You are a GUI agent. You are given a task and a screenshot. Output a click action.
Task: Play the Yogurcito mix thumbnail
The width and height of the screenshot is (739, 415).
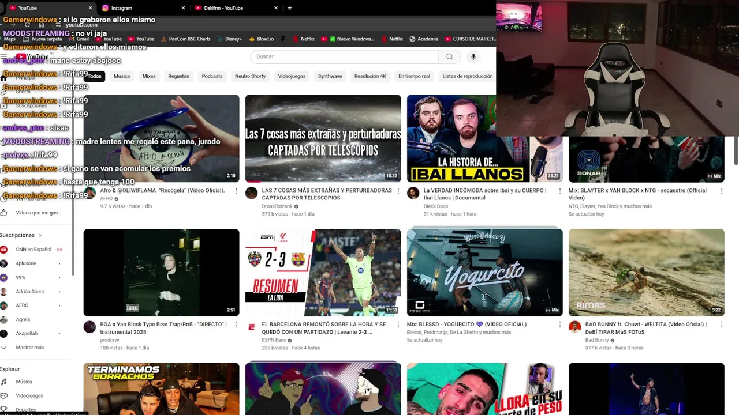click(484, 272)
